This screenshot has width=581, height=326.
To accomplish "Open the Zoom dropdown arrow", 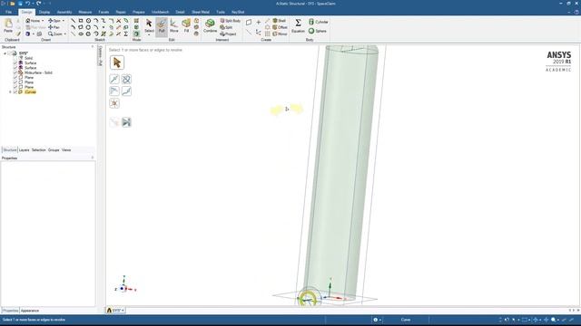I will 64,34.
